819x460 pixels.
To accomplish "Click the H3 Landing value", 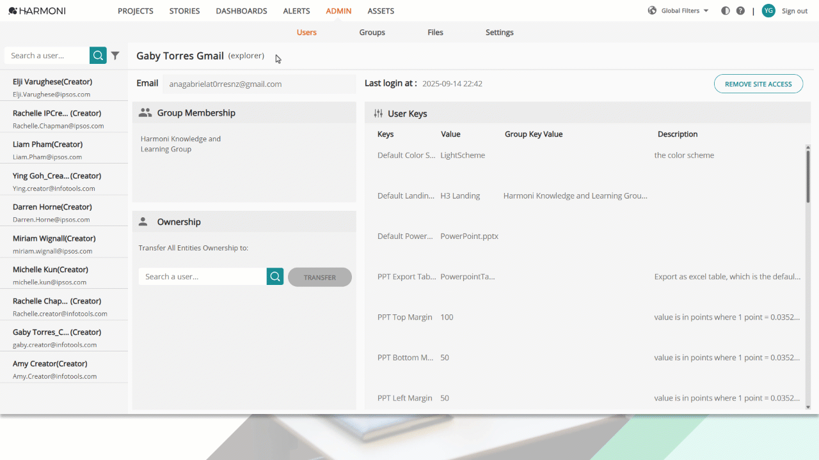I will click(x=460, y=195).
